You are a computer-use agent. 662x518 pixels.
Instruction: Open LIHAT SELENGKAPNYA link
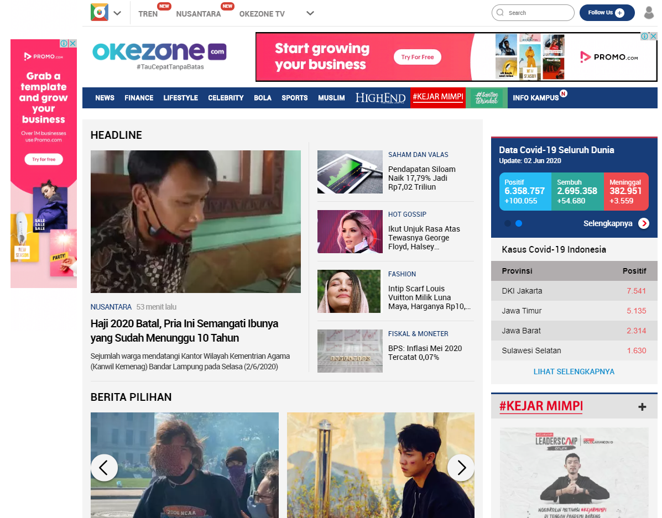[x=574, y=372]
